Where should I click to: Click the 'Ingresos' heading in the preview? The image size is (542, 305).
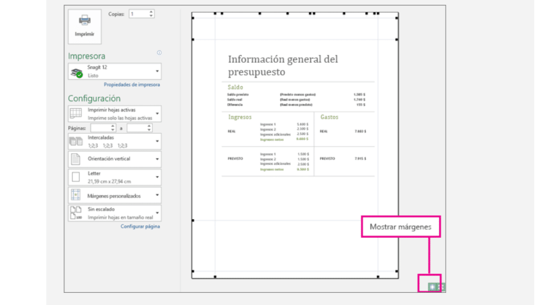tap(240, 117)
